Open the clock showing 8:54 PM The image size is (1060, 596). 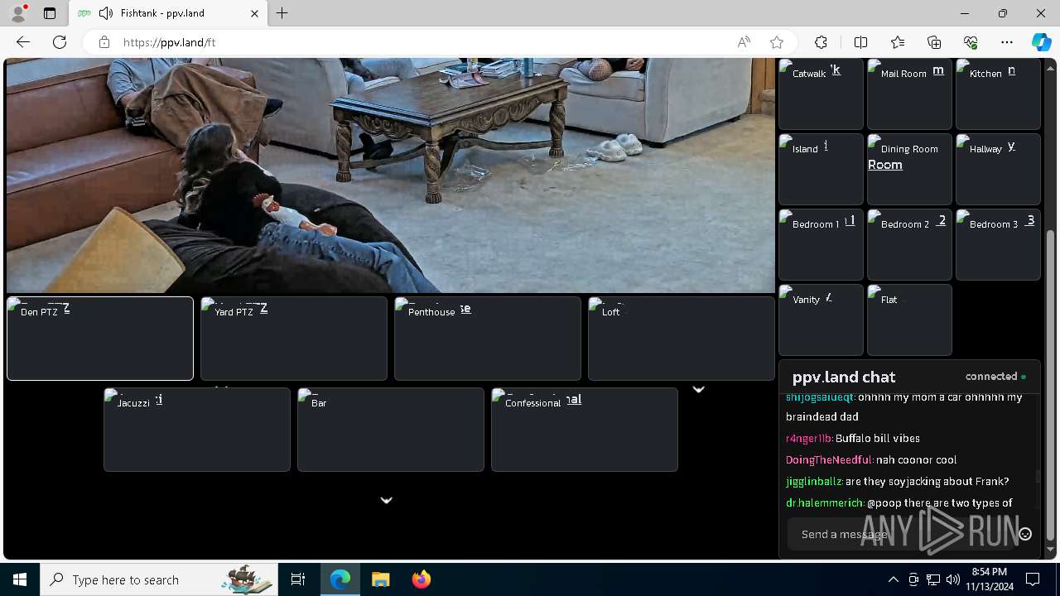tap(990, 579)
